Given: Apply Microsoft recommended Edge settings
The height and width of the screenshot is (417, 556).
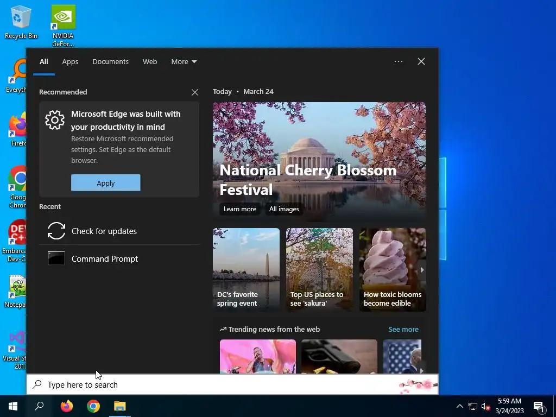Looking at the screenshot, I should (106, 183).
